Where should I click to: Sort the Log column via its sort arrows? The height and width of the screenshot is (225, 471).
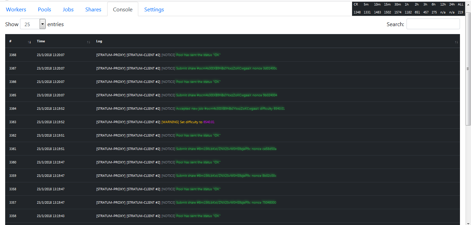[x=457, y=42]
